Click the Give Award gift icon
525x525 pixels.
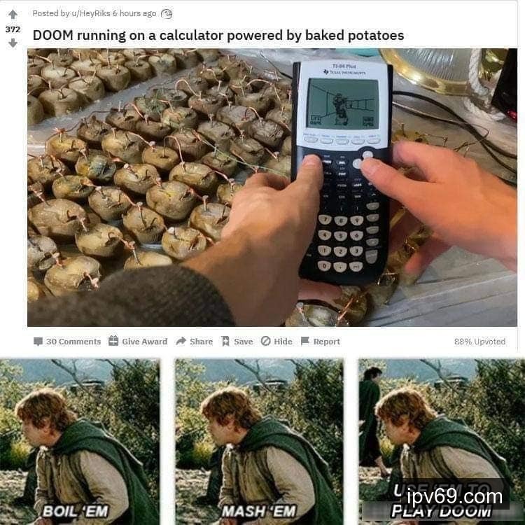[113, 341]
